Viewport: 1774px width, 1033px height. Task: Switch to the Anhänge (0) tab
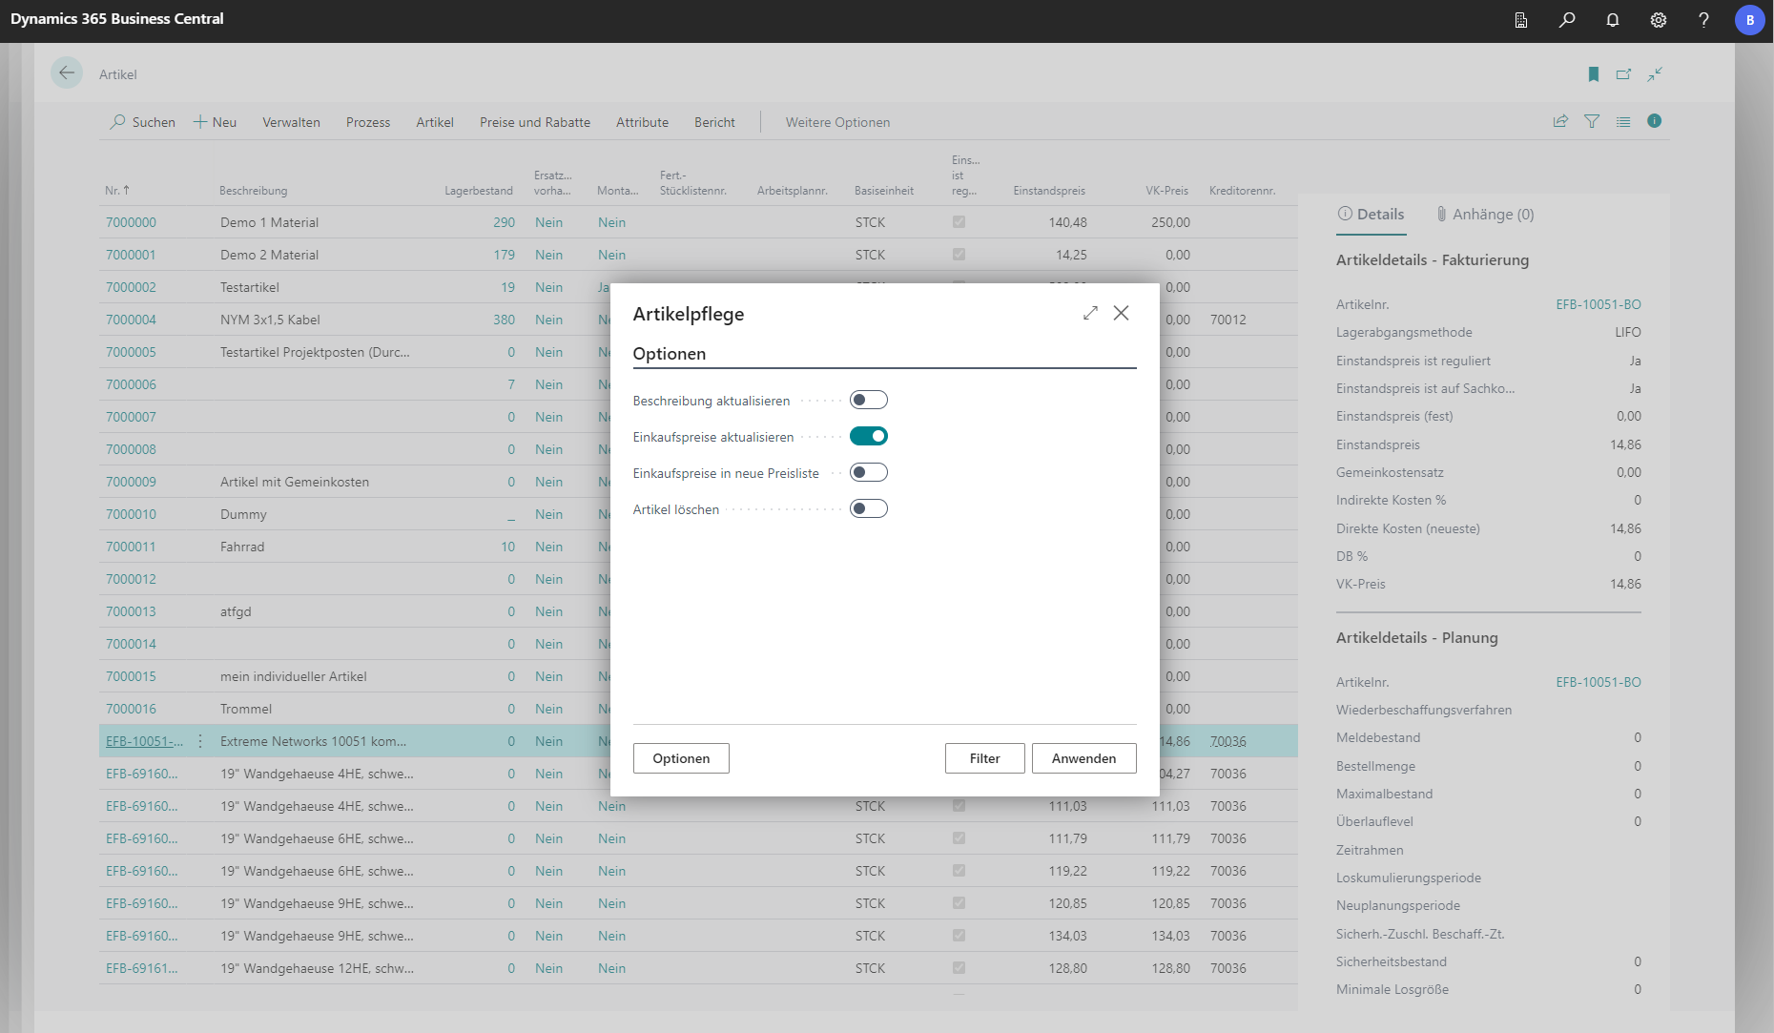pyautogui.click(x=1485, y=215)
